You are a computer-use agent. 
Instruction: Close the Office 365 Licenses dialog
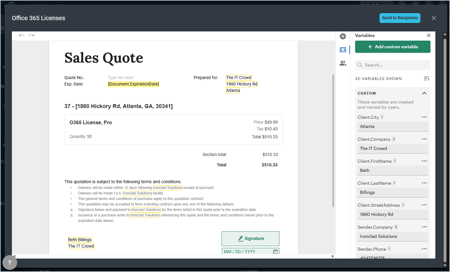[x=434, y=18]
